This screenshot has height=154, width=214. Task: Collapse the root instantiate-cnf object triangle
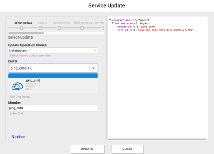tap(110, 20)
